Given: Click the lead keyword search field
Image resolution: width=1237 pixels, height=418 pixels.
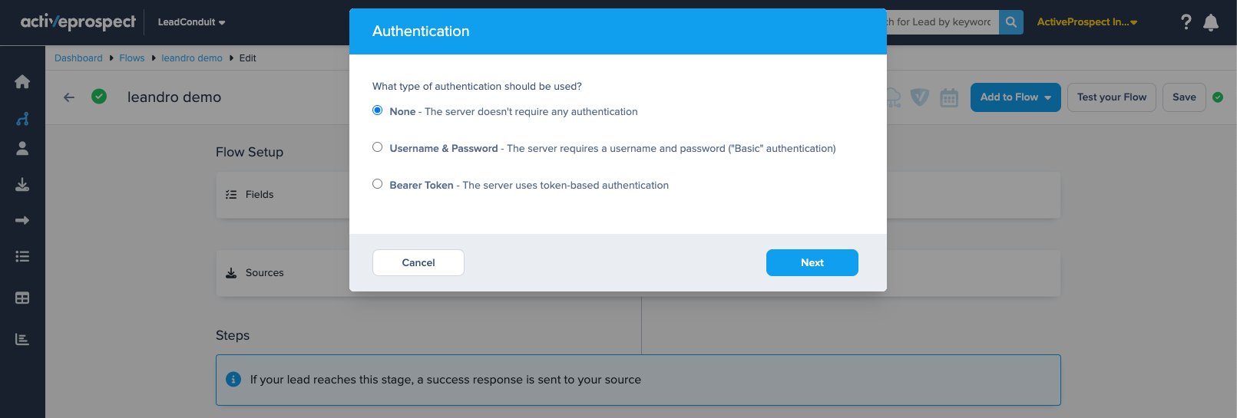Looking at the screenshot, I should (941, 22).
